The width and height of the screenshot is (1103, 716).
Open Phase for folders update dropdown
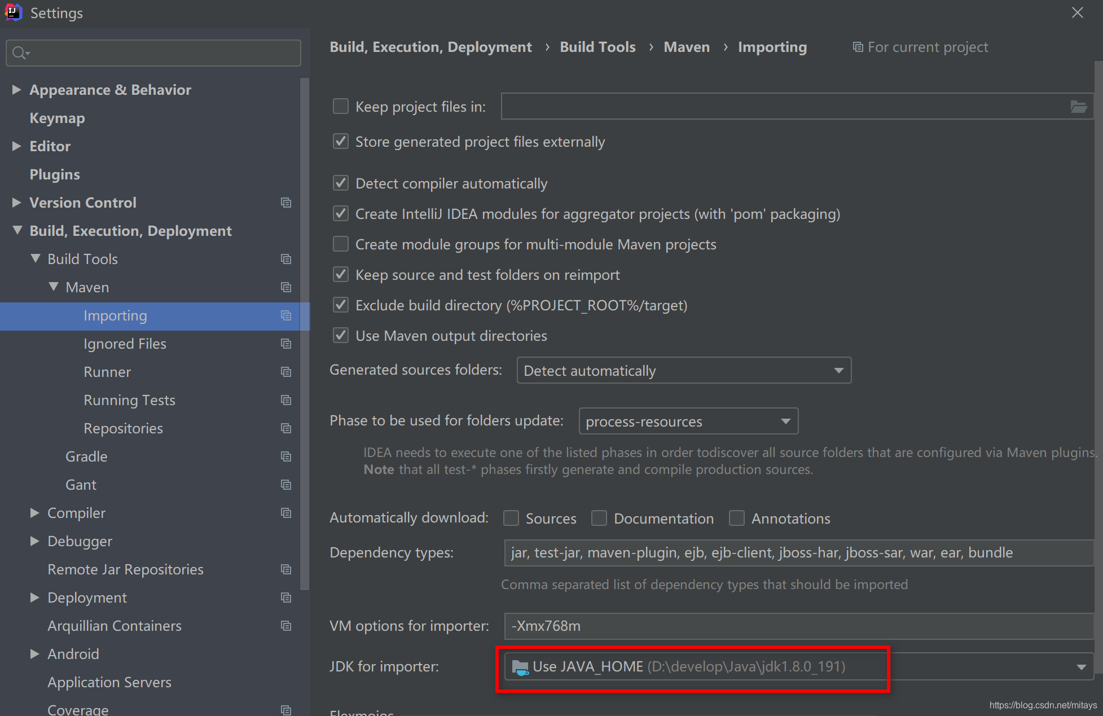point(688,421)
